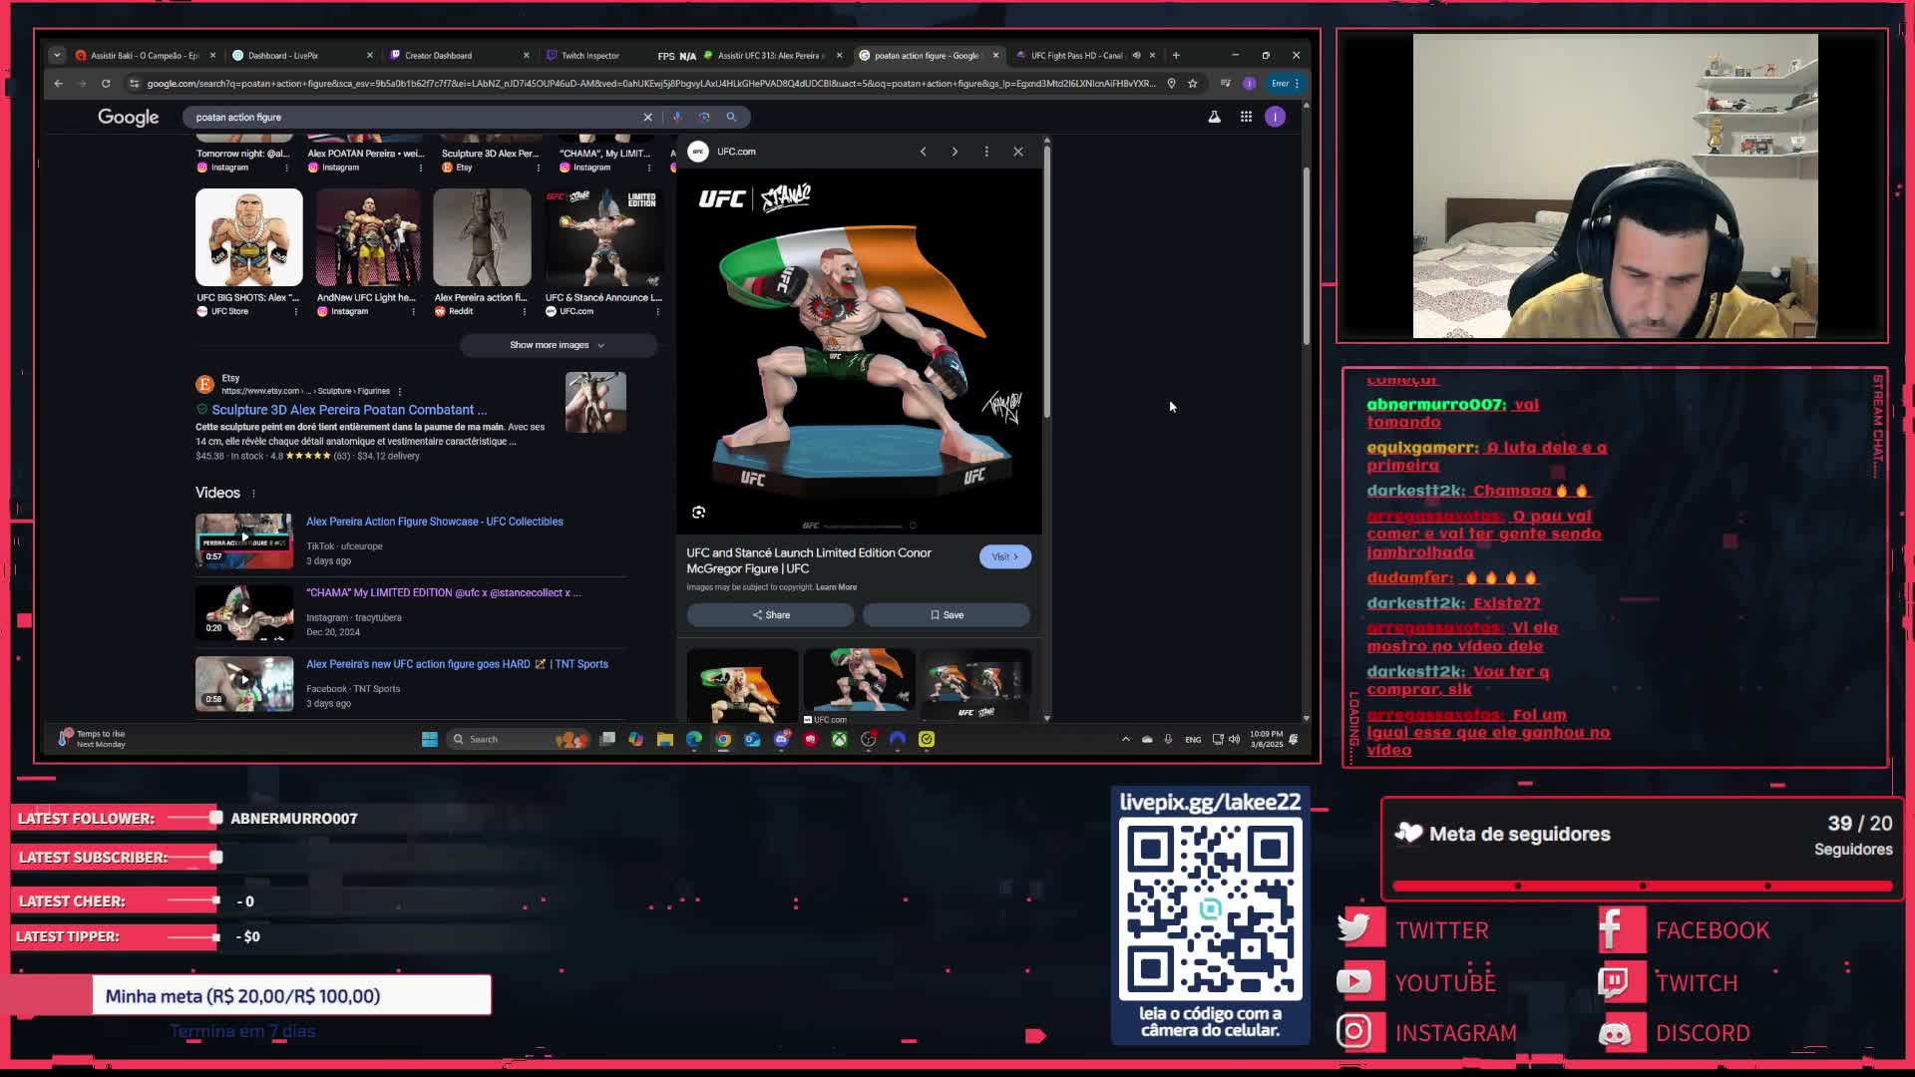
Task: Open Discord from taskbar
Action: pos(782,739)
